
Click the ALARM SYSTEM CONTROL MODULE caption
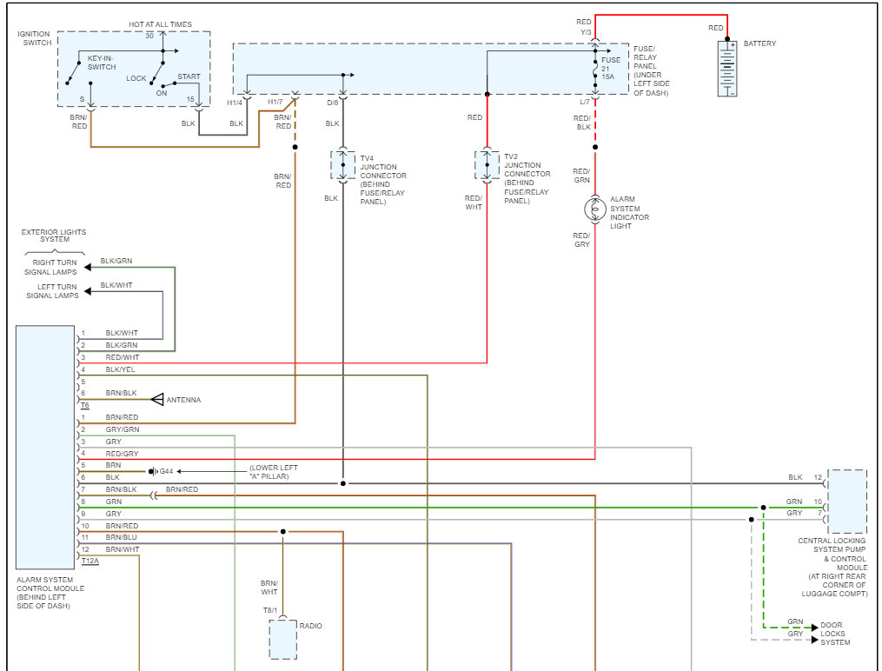tap(50, 593)
